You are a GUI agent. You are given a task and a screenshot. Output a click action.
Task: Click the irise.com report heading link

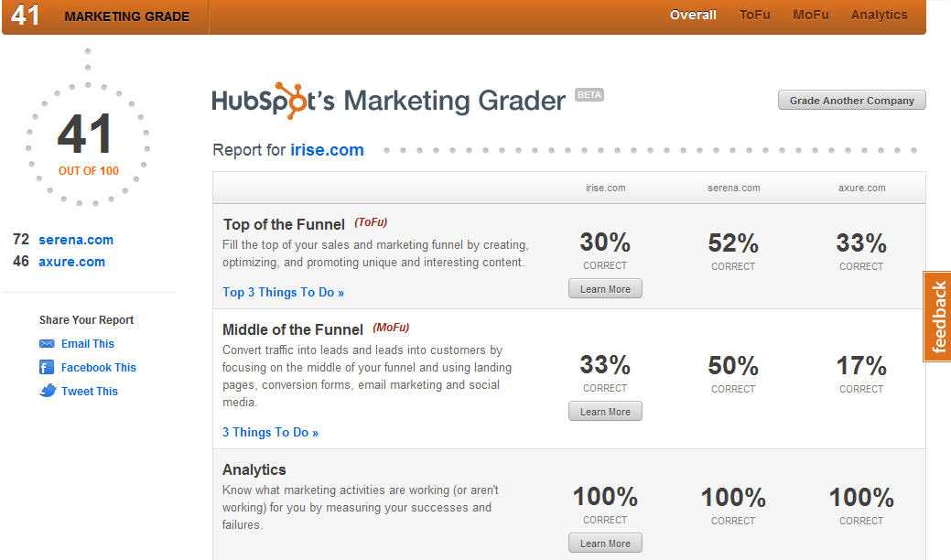[x=327, y=149]
